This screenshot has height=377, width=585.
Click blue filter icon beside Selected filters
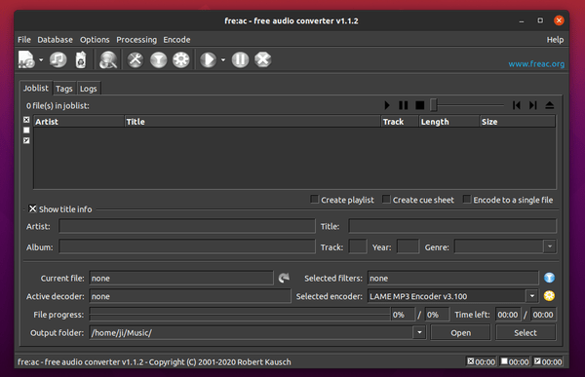[549, 278]
